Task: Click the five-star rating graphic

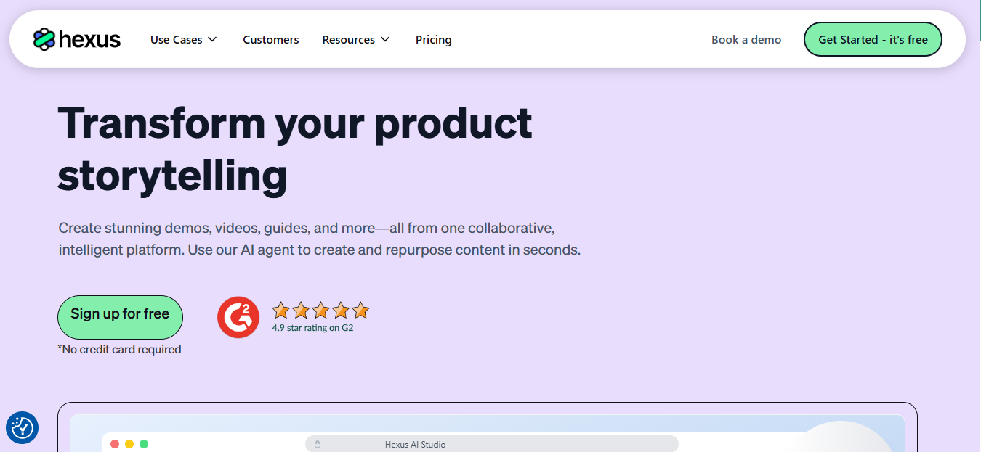Action: click(320, 311)
